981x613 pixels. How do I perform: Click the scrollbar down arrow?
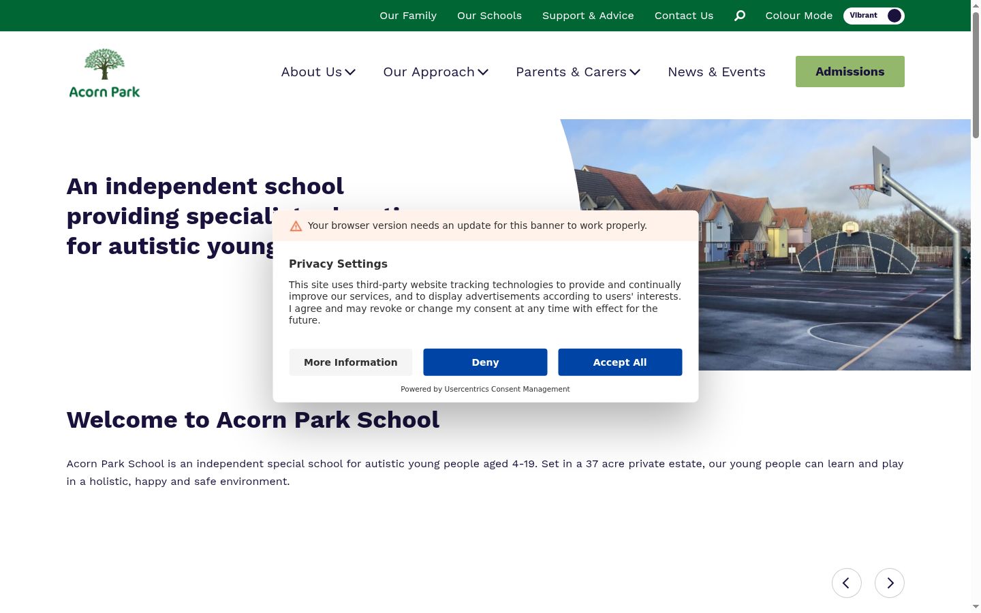pos(976,607)
